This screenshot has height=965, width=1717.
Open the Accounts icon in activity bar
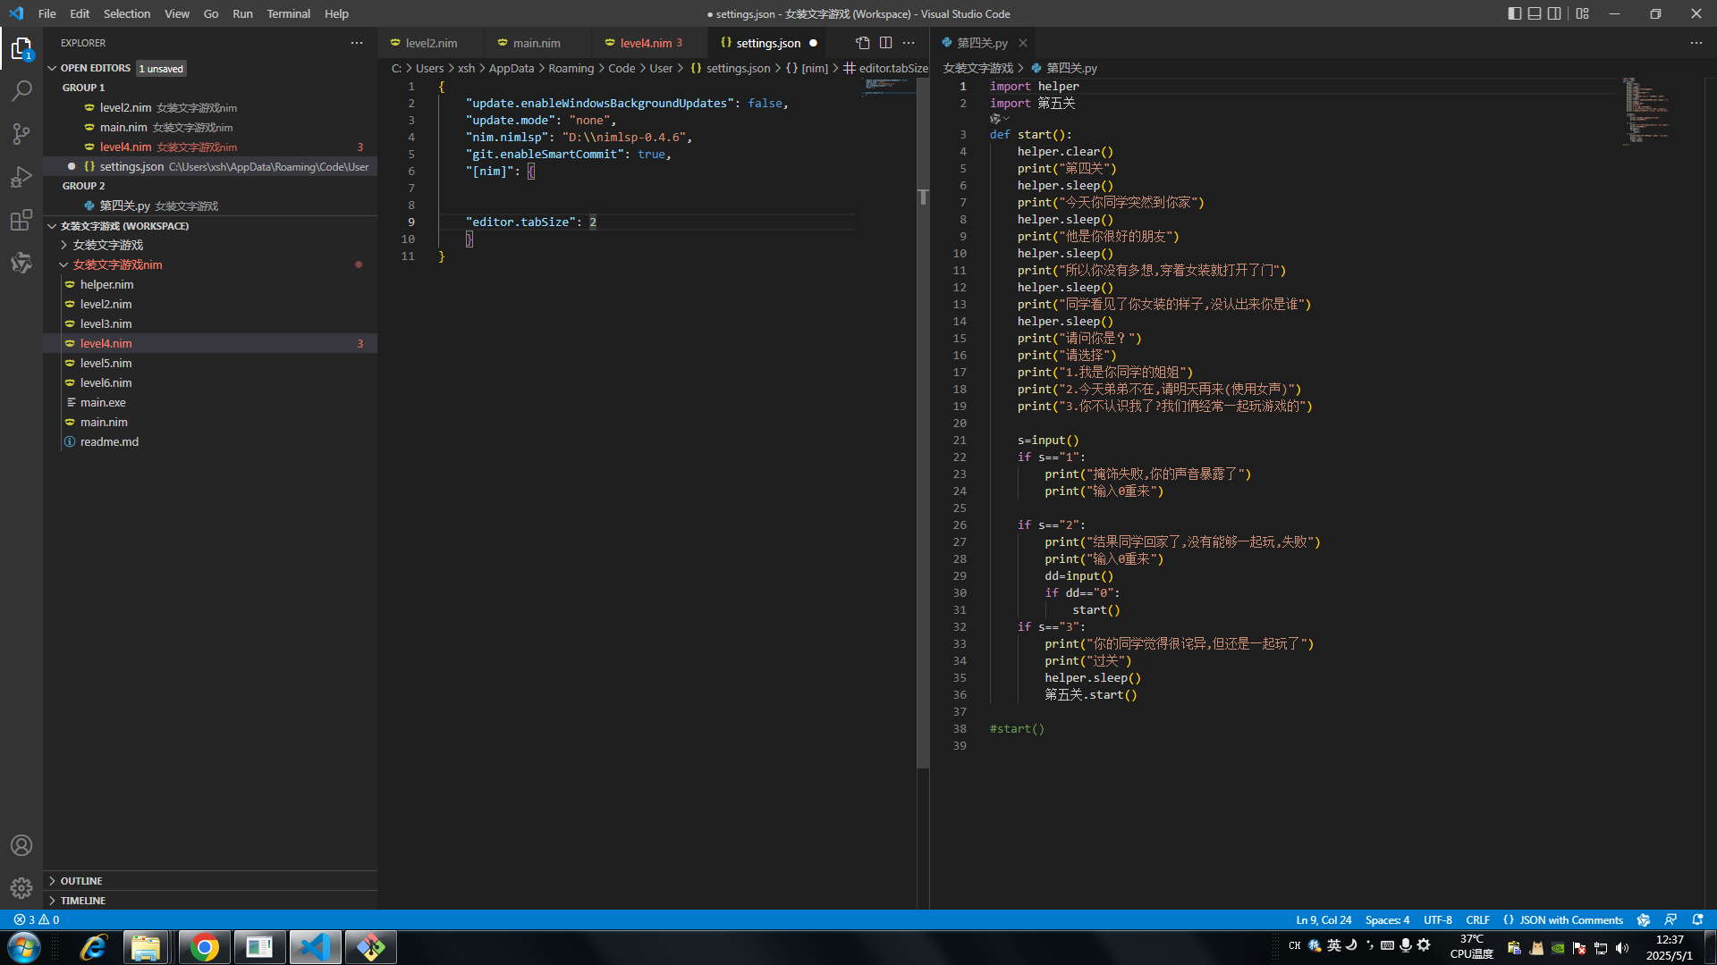coord(21,845)
